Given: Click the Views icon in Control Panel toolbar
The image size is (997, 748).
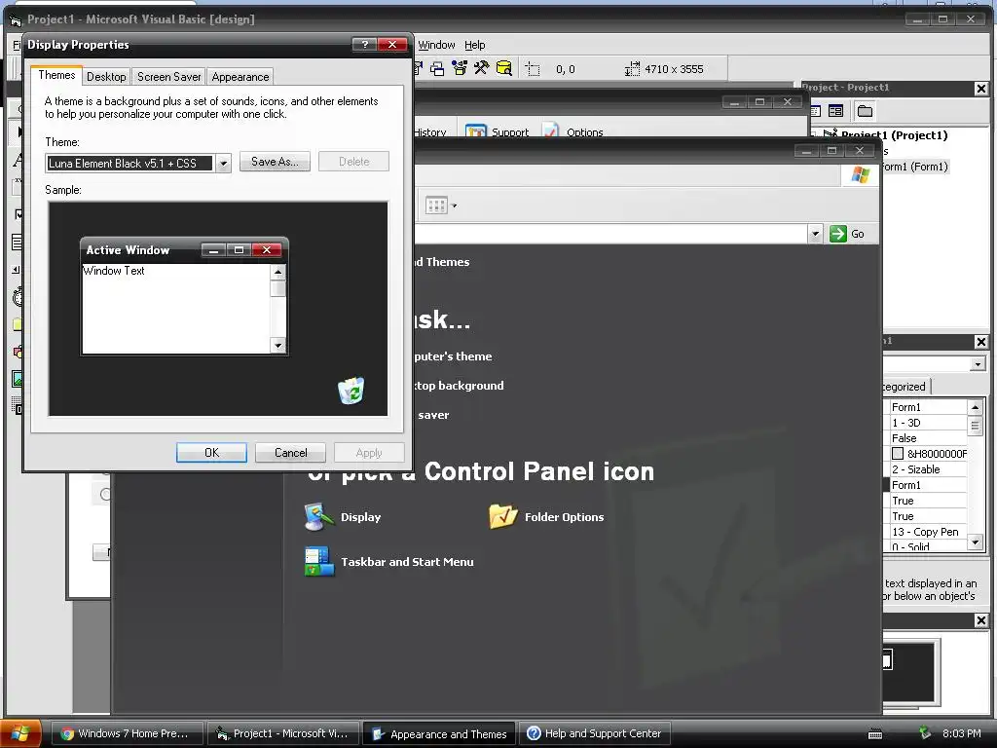Looking at the screenshot, I should click(x=436, y=206).
